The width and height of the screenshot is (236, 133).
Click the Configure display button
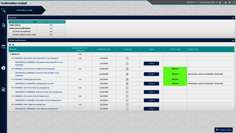223,130
